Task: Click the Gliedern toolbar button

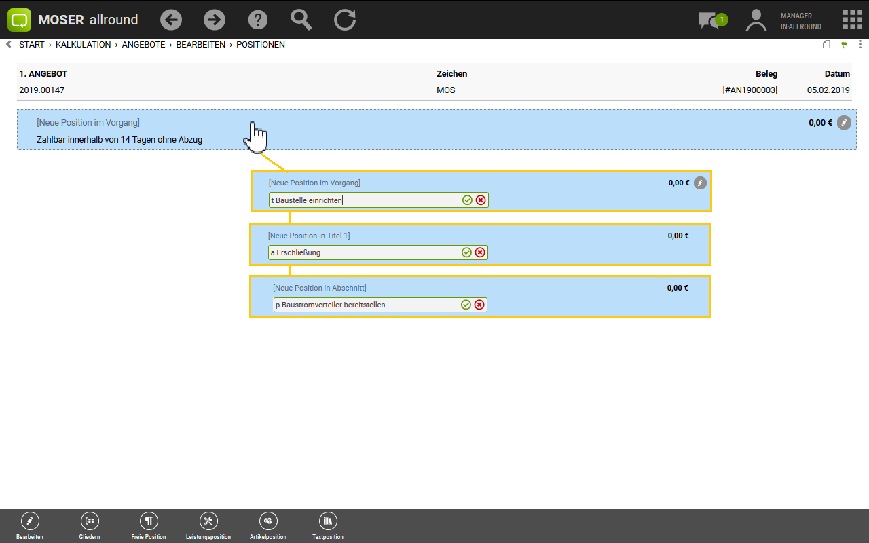Action: pyautogui.click(x=90, y=525)
